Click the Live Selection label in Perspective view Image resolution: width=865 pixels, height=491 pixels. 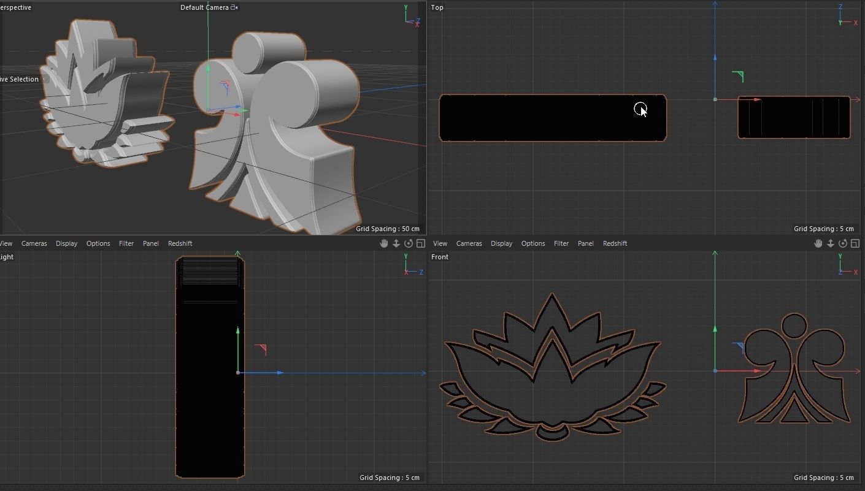20,79
